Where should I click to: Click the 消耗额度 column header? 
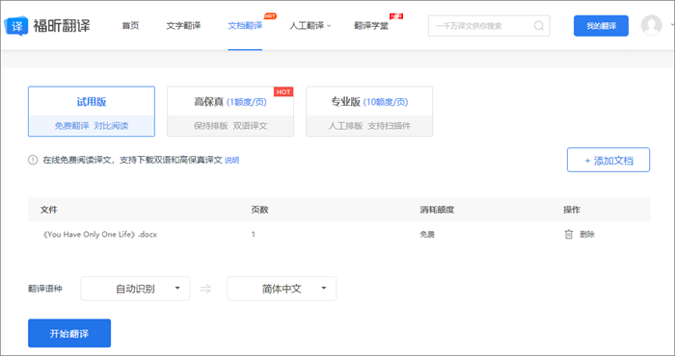pyautogui.click(x=437, y=210)
